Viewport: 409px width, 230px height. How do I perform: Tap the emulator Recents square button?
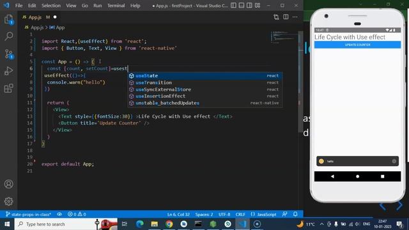tap(382, 176)
